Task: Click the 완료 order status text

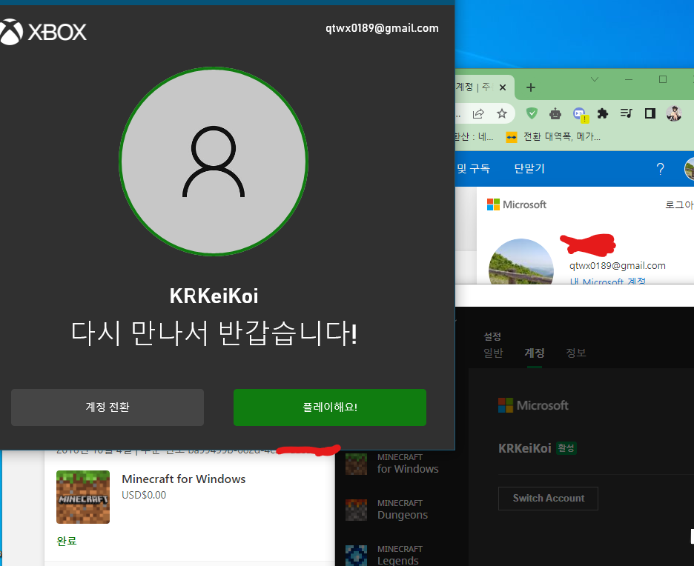Action: [67, 541]
